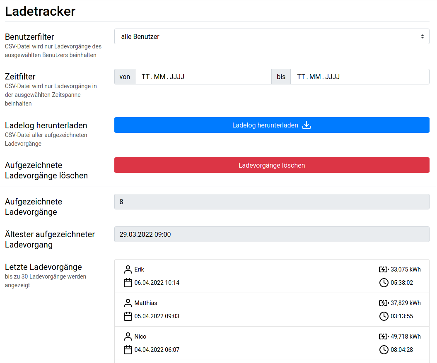
Task: Click the 'Ladetracker' page heading
Action: click(x=40, y=12)
